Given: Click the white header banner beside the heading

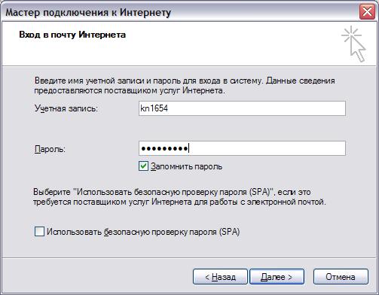Looking at the screenshot, I should pos(226,44).
